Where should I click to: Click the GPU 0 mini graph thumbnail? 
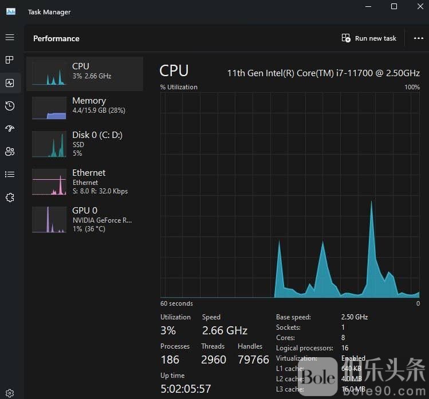(x=49, y=220)
